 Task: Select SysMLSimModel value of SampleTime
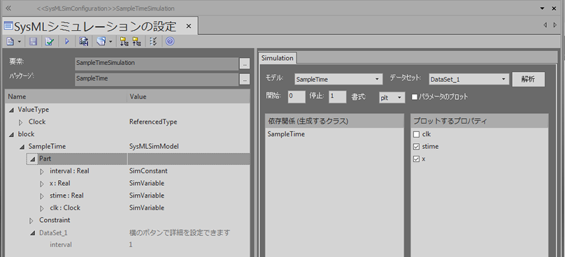coord(154,147)
